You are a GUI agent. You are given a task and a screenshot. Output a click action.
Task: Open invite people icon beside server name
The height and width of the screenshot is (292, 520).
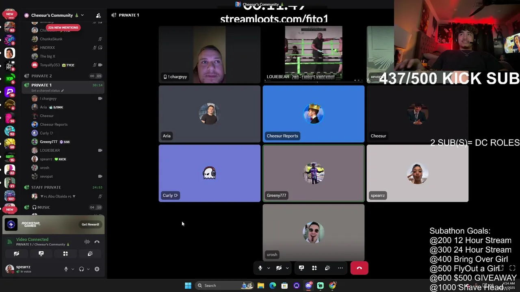98,15
